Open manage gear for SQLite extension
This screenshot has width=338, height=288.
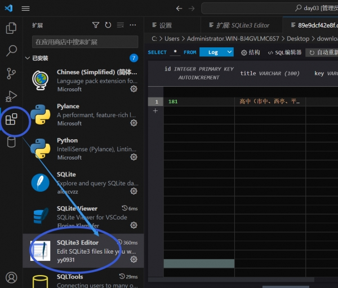[134, 191]
